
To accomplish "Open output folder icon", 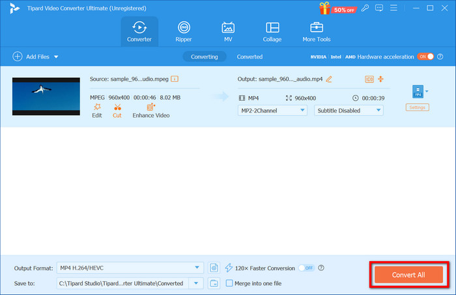I will point(214,283).
